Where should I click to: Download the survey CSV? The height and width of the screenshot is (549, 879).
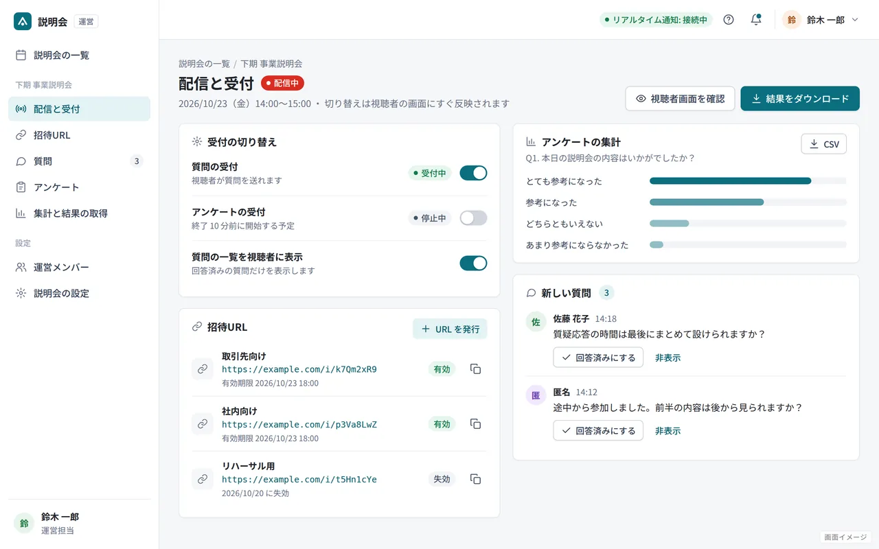coord(824,144)
